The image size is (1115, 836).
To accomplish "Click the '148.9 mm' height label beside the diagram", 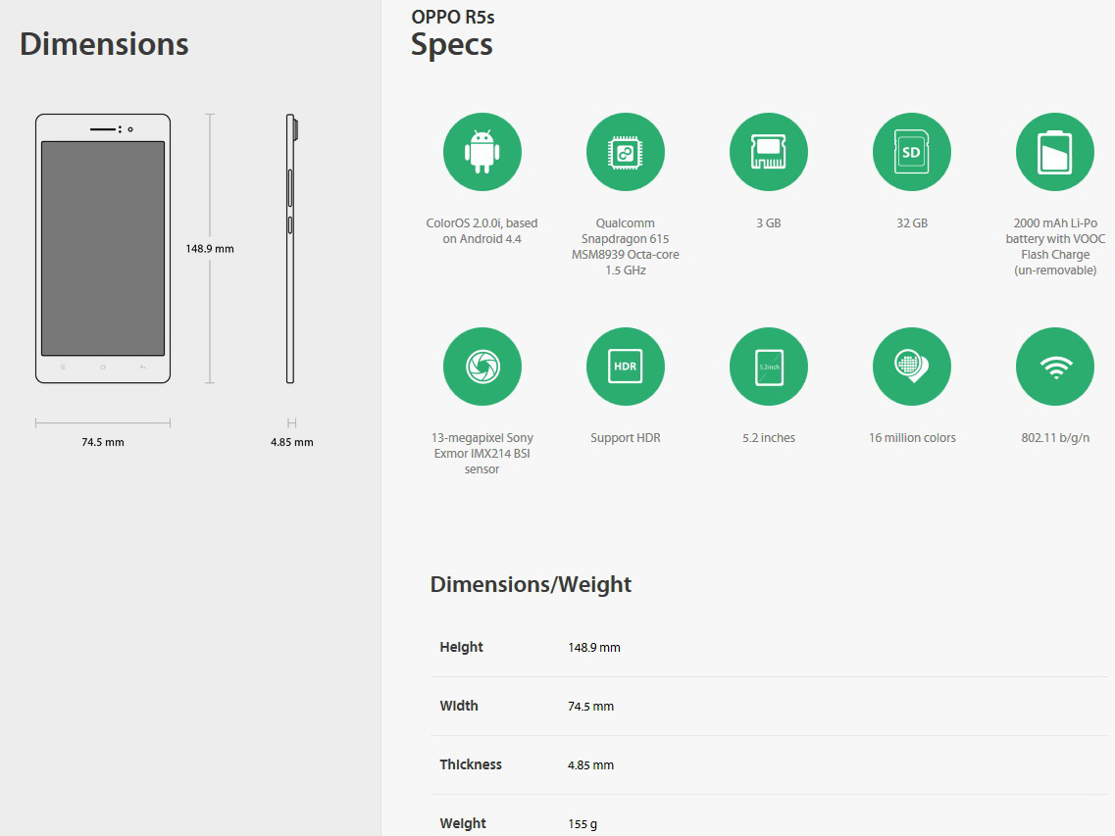I will tap(210, 249).
